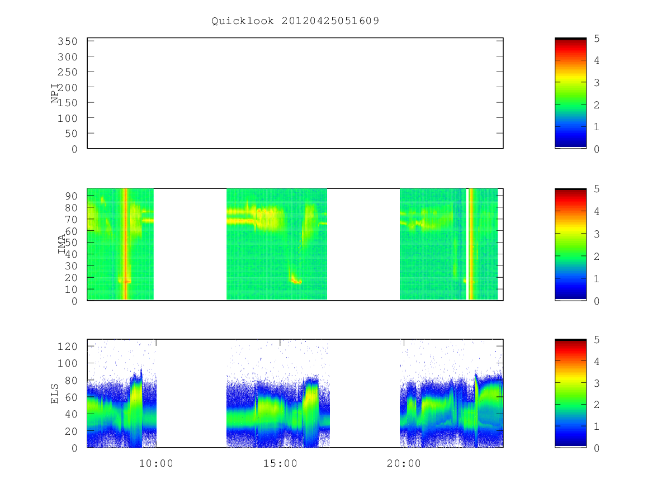Click the 4 label on IMA color bar
This screenshot has width=671, height=503.
(597, 211)
